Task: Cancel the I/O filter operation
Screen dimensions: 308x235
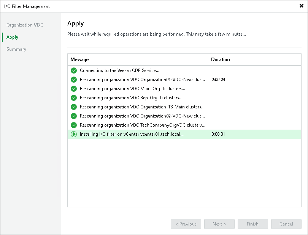Action: pos(286,224)
